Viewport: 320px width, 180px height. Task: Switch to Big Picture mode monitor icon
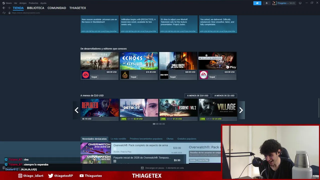[x=300, y=3]
